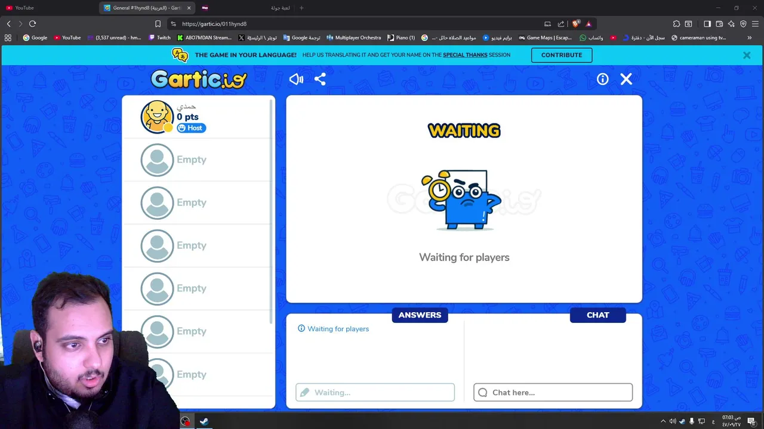
Task: Reload the Gartic.io page
Action: point(33,24)
